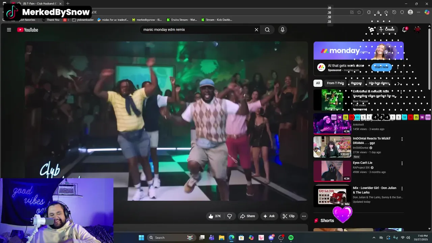Viewport: 432px width, 243px height.
Task: Start voice search with microphone
Action: pos(282,30)
